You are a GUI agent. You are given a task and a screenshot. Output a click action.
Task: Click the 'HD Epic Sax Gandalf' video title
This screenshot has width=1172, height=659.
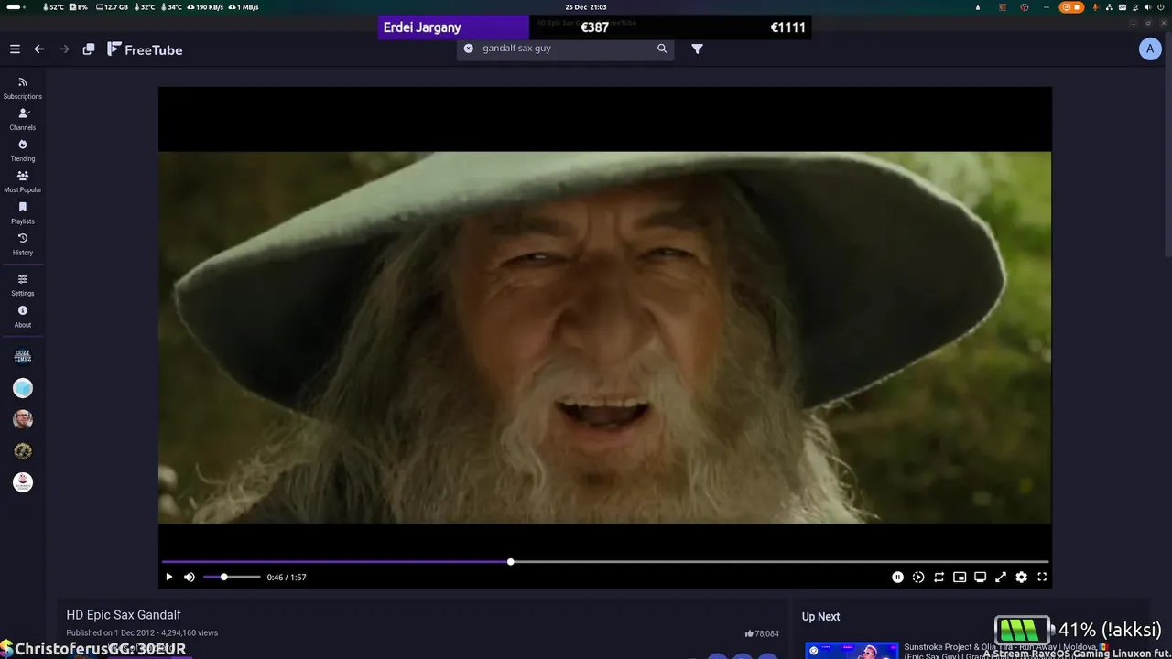(124, 615)
